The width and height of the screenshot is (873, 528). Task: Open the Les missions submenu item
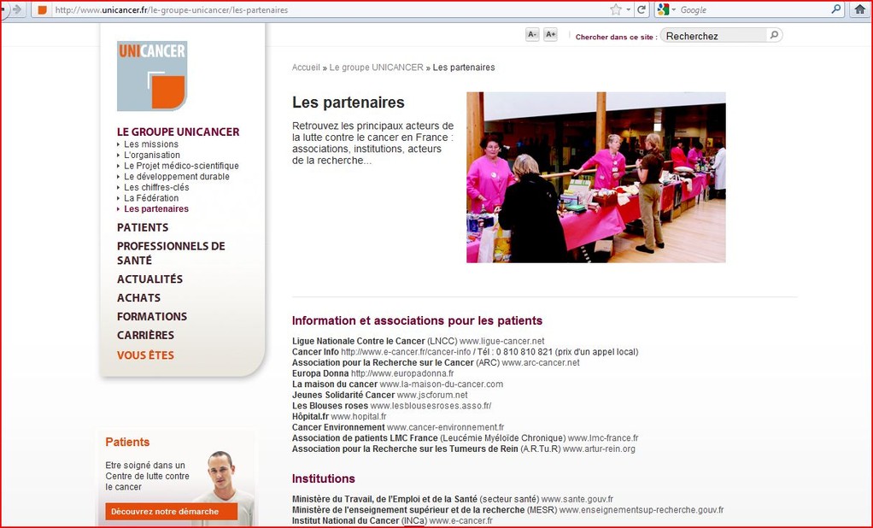(x=151, y=144)
